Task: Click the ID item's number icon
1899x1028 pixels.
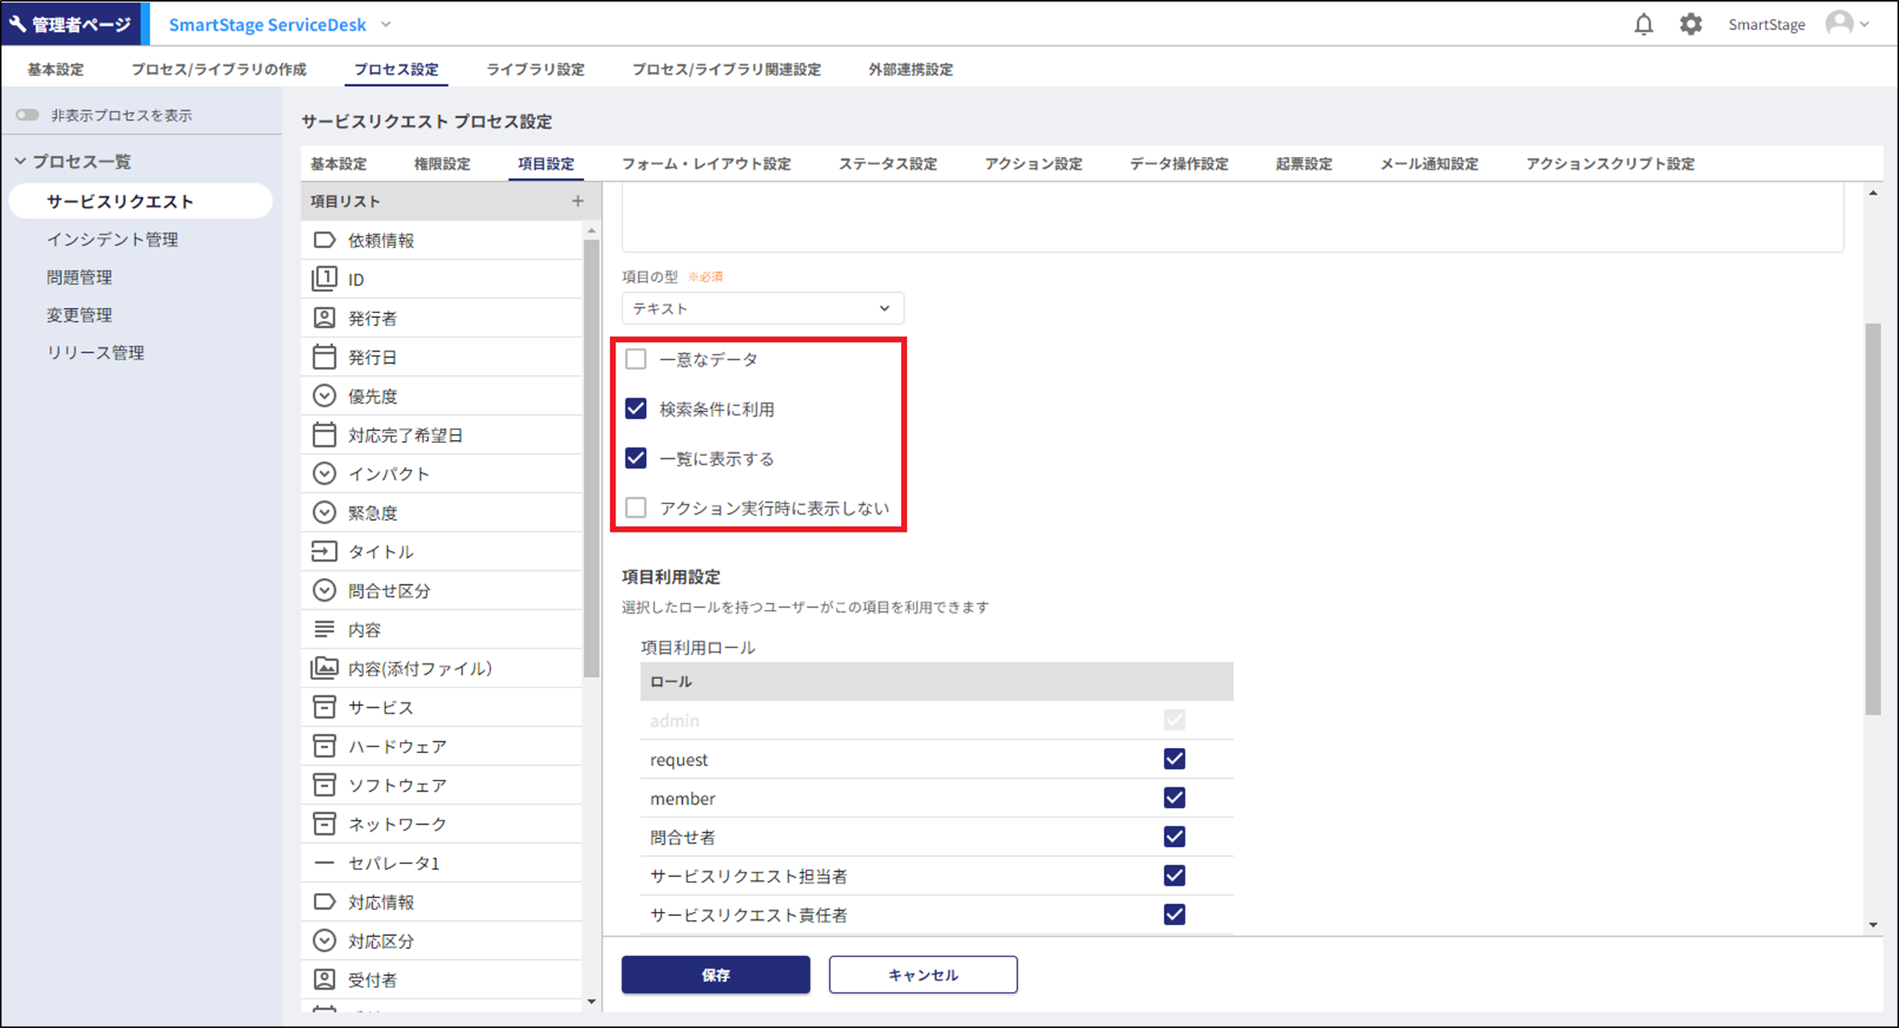Action: [x=324, y=279]
